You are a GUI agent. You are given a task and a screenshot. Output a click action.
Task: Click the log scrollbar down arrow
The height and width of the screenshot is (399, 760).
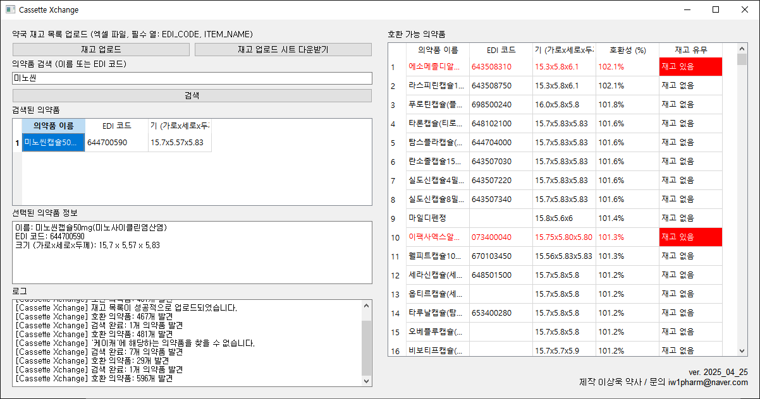click(367, 381)
